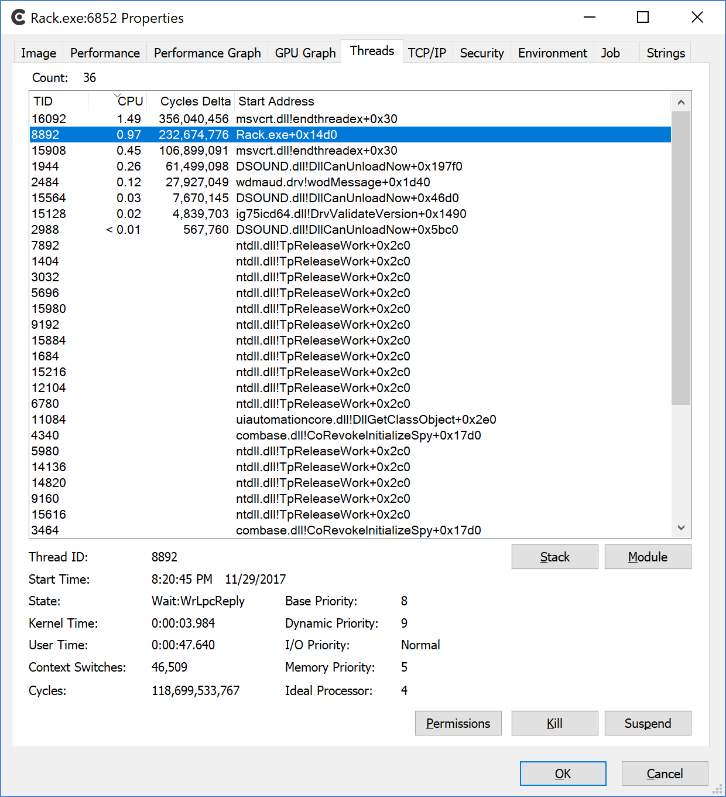Screen dimensions: 726x797
Task: Select thread row 3032
Action: (350, 277)
